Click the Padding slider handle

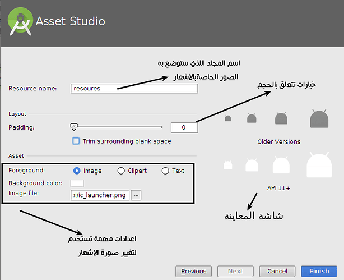[x=74, y=127]
